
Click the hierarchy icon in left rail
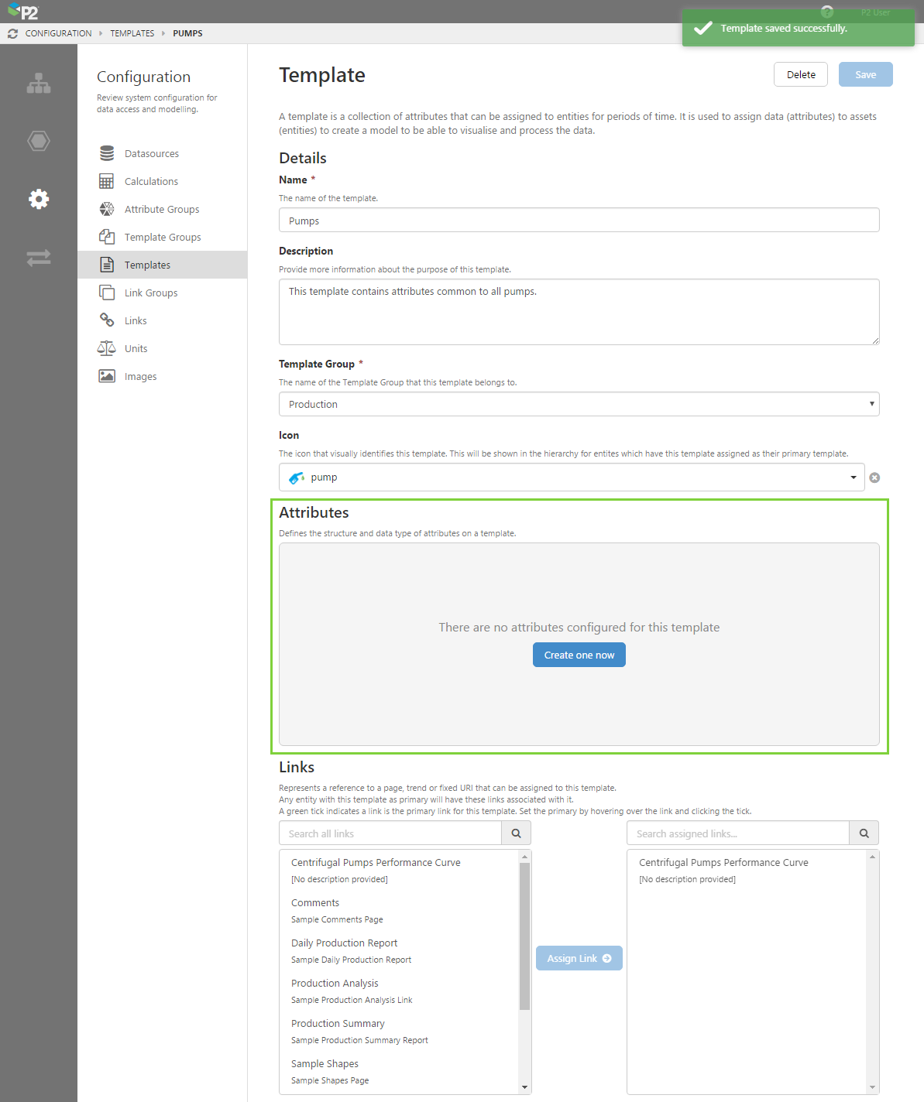[38, 84]
